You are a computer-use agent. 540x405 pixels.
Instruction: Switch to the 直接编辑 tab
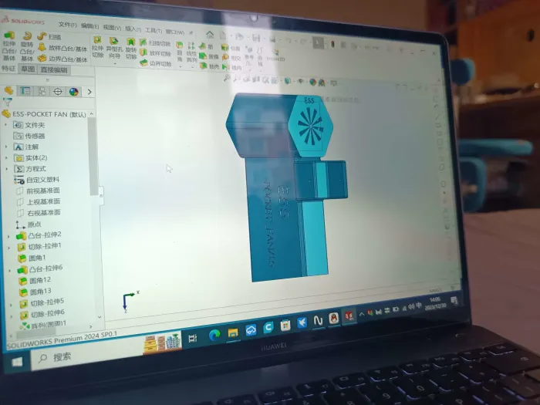54,70
